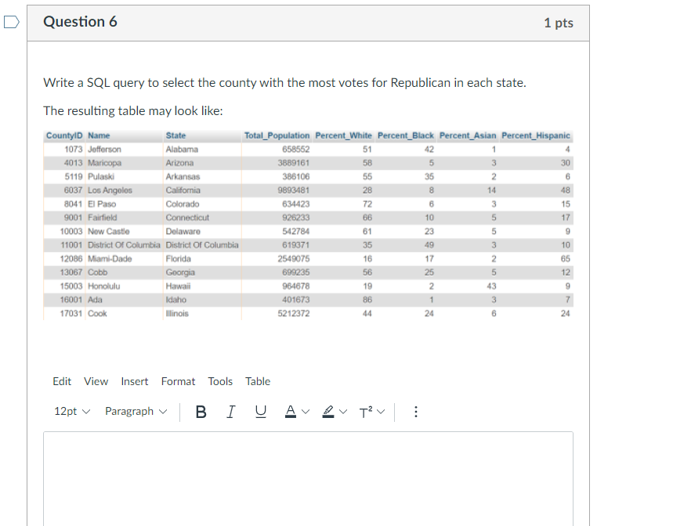Click the CountyID column header

click(64, 135)
